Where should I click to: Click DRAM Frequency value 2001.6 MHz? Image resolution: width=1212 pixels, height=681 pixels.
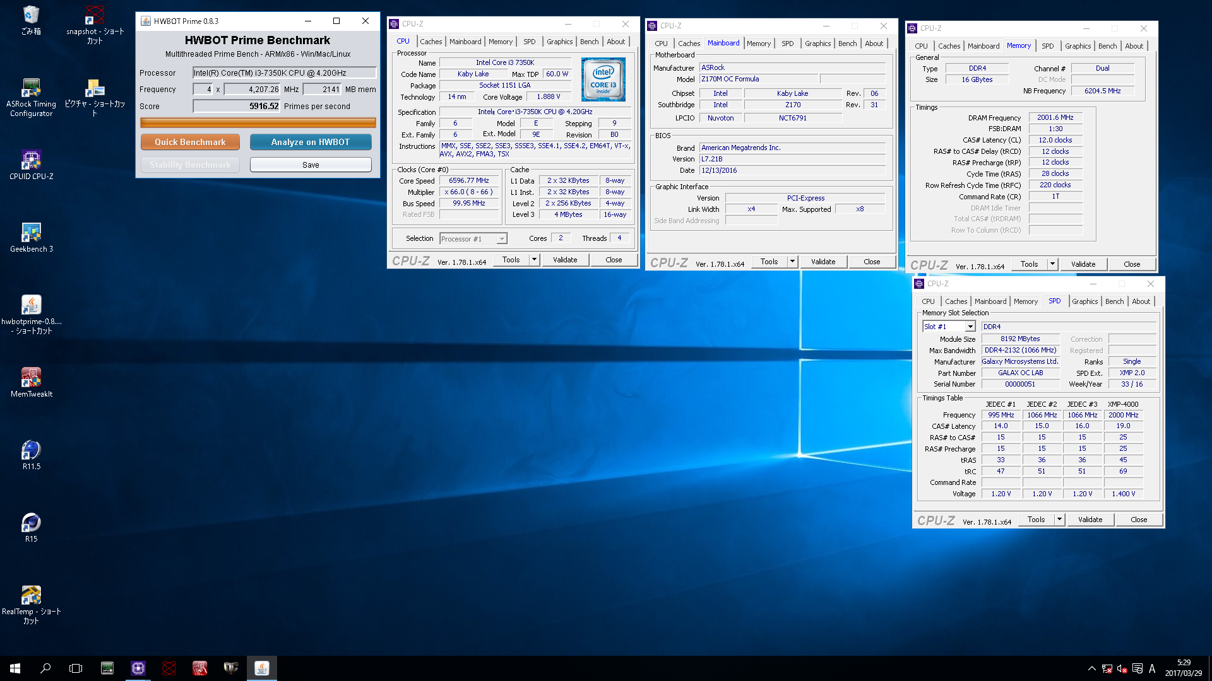[1055, 117]
